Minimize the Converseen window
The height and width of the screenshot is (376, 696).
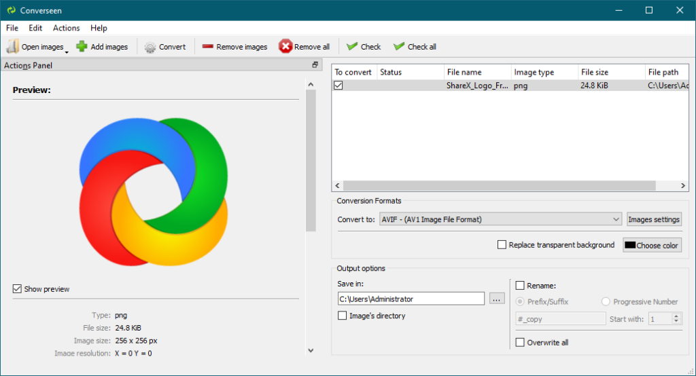tap(619, 10)
